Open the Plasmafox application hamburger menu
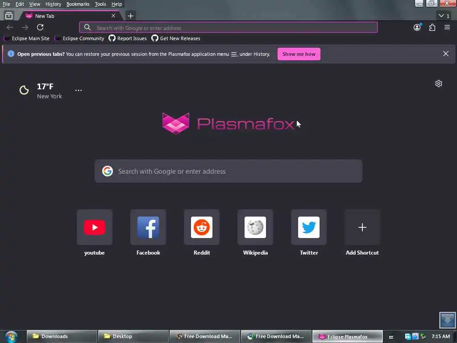 click(447, 27)
